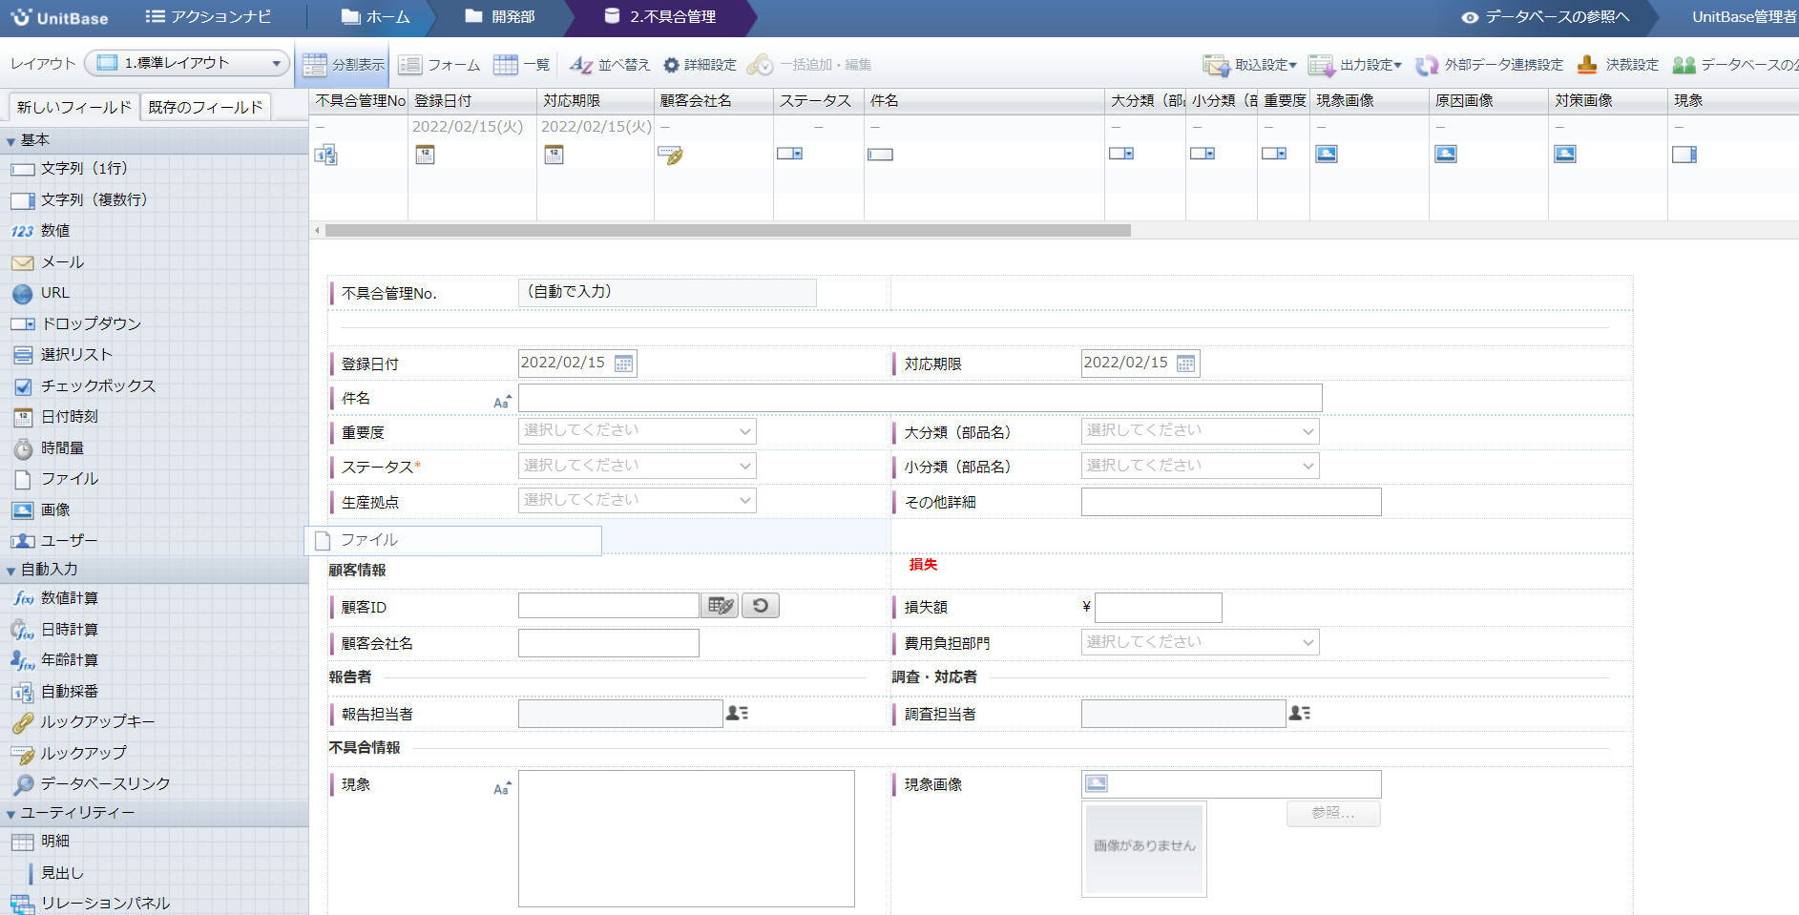Screen dimensions: 1799x915
Task: Select 2.不具合管理 breadcrumb
Action: click(660, 17)
